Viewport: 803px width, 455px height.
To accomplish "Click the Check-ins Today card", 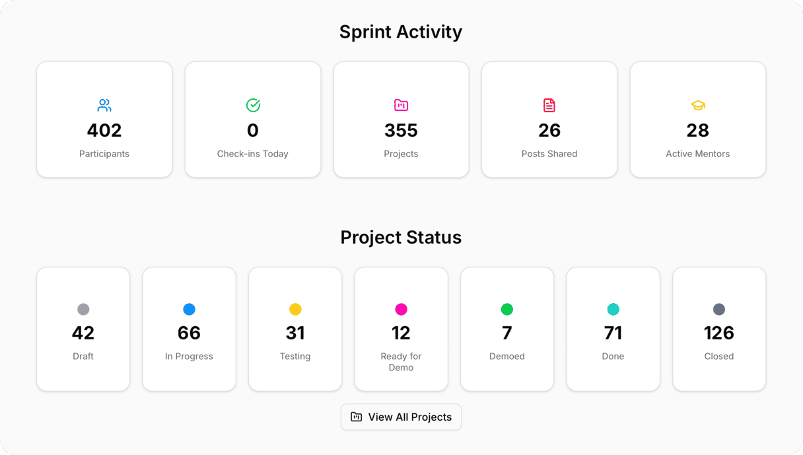I will (252, 119).
